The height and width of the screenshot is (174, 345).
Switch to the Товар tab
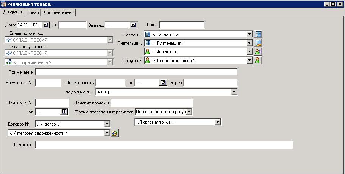coord(33,12)
